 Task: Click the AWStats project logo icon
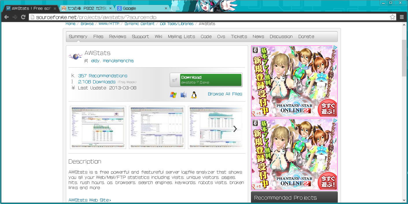coord(75,56)
